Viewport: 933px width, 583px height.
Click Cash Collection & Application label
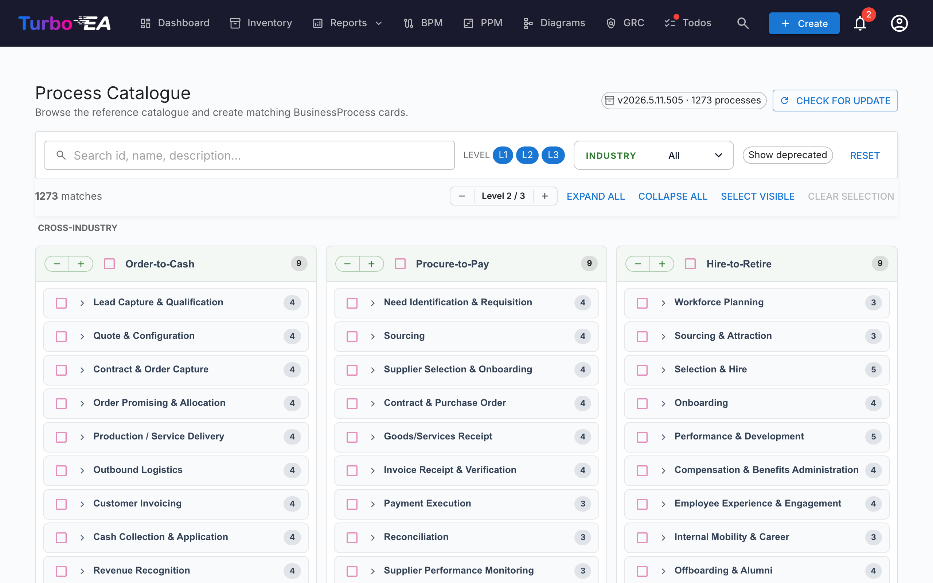pyautogui.click(x=161, y=537)
